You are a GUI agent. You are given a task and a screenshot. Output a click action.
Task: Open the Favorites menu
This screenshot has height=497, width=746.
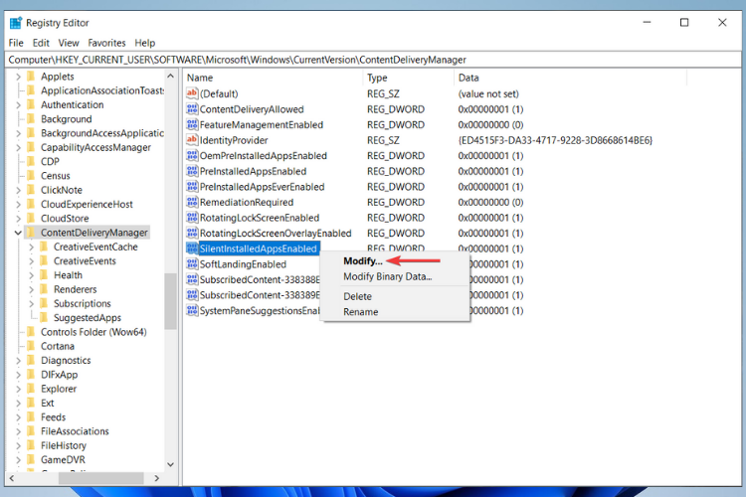[106, 43]
